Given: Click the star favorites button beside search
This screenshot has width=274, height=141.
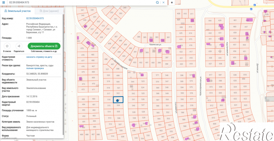Looking at the screenshot, I should (172, 2).
